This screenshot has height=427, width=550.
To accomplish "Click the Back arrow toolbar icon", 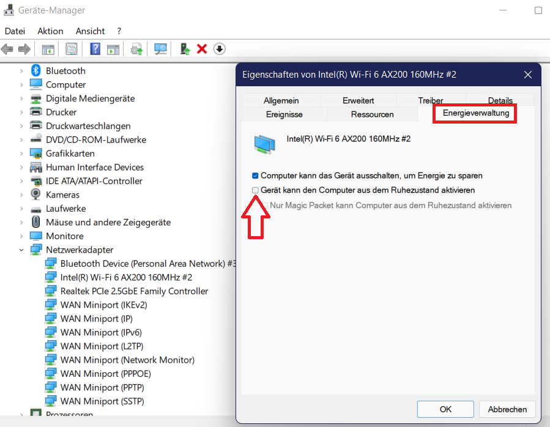I will coord(7,49).
